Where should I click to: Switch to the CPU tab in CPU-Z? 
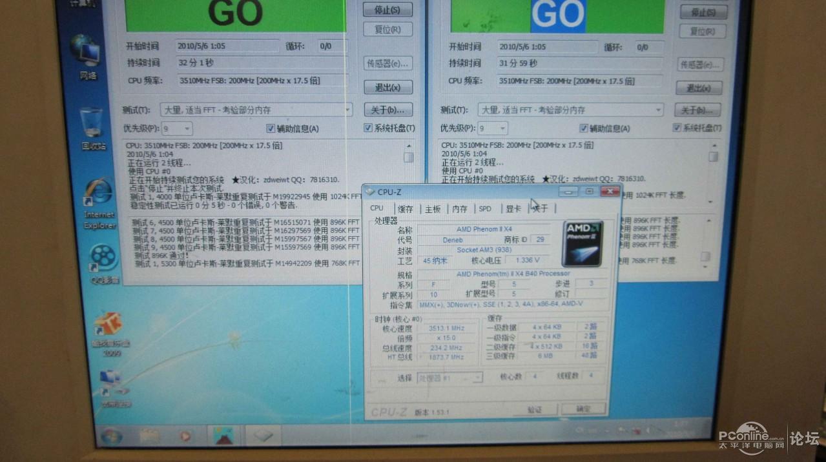377,208
